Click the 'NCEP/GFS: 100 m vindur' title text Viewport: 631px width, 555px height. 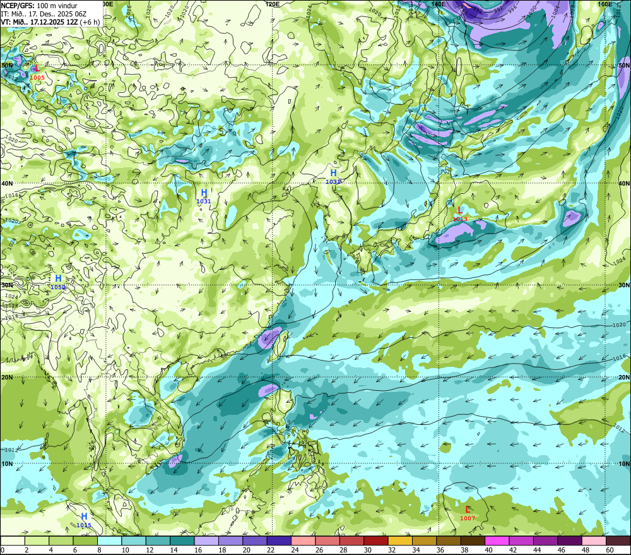click(39, 6)
